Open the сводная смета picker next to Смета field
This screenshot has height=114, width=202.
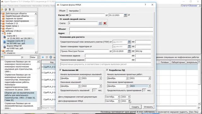(100, 23)
